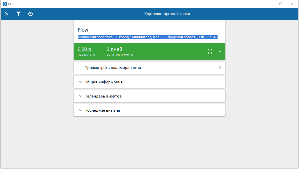Expand Календарь визитов using its chevron
Screen dimensions: 299x169
click(x=81, y=96)
